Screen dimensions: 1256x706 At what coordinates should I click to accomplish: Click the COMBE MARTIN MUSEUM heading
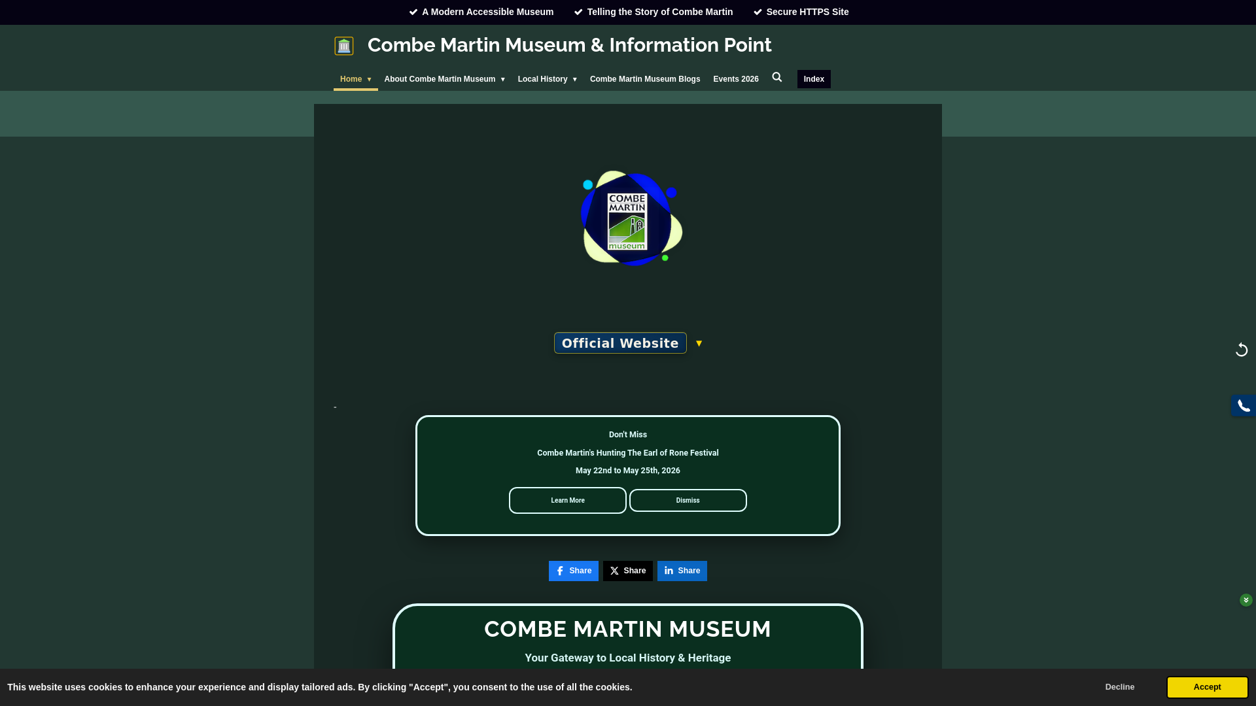coord(628,630)
